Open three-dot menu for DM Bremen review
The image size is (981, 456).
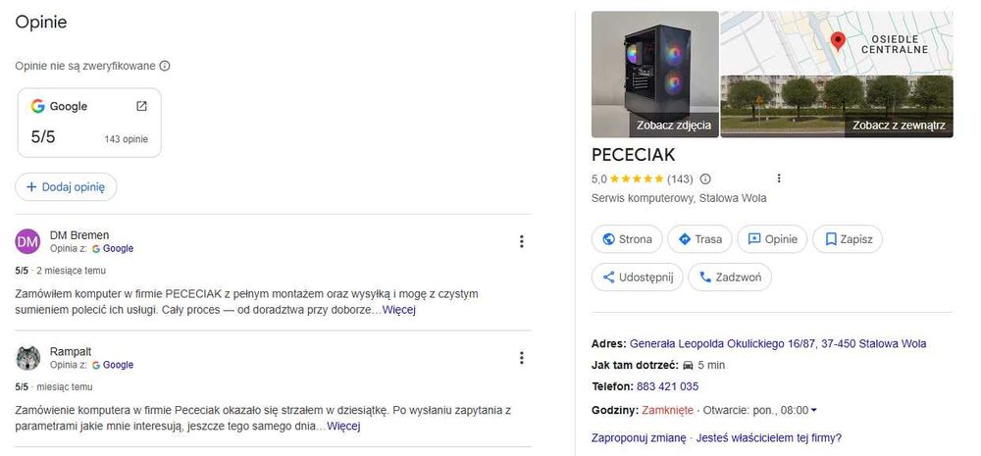click(x=522, y=241)
